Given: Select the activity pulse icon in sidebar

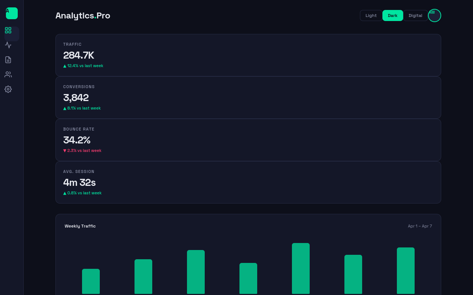Looking at the screenshot, I should click(x=8, y=45).
